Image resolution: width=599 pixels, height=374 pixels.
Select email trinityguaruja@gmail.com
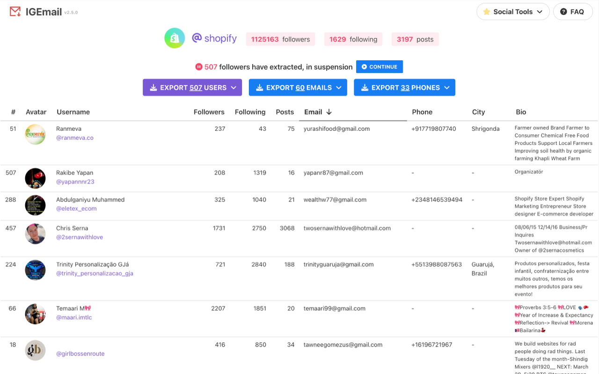pyautogui.click(x=338, y=264)
